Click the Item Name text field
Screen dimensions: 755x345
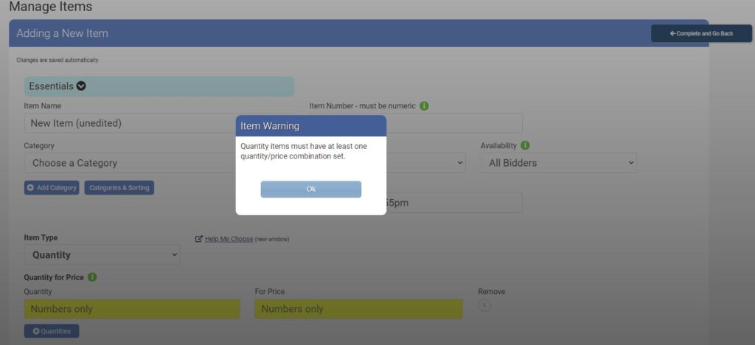point(129,123)
